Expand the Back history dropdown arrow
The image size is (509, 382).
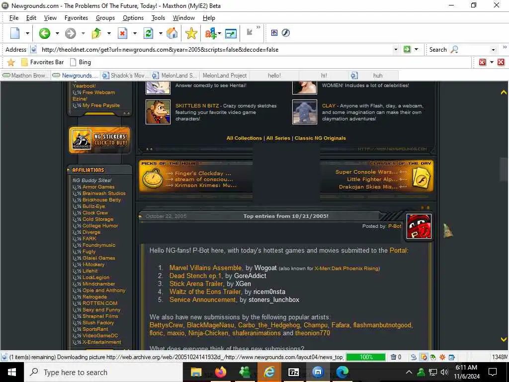[57, 33]
